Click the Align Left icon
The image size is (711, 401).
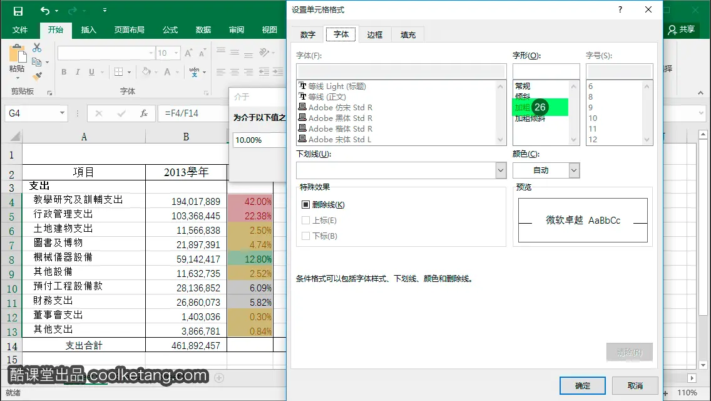pos(221,72)
